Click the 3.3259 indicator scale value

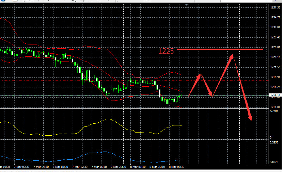[x=274, y=142]
